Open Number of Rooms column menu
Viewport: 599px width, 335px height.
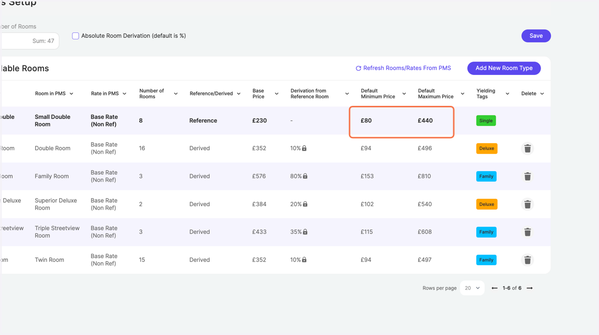(176, 94)
